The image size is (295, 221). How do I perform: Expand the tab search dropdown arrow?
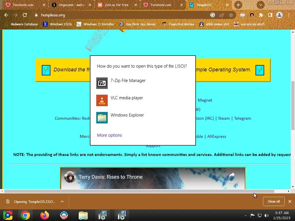click(x=260, y=5)
